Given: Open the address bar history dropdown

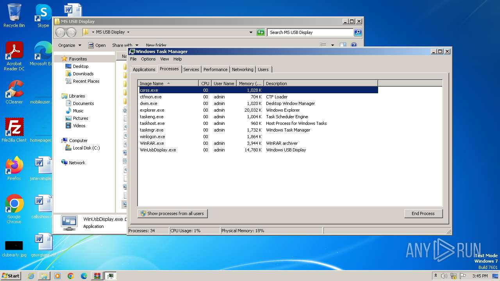Looking at the screenshot, I should point(251,32).
